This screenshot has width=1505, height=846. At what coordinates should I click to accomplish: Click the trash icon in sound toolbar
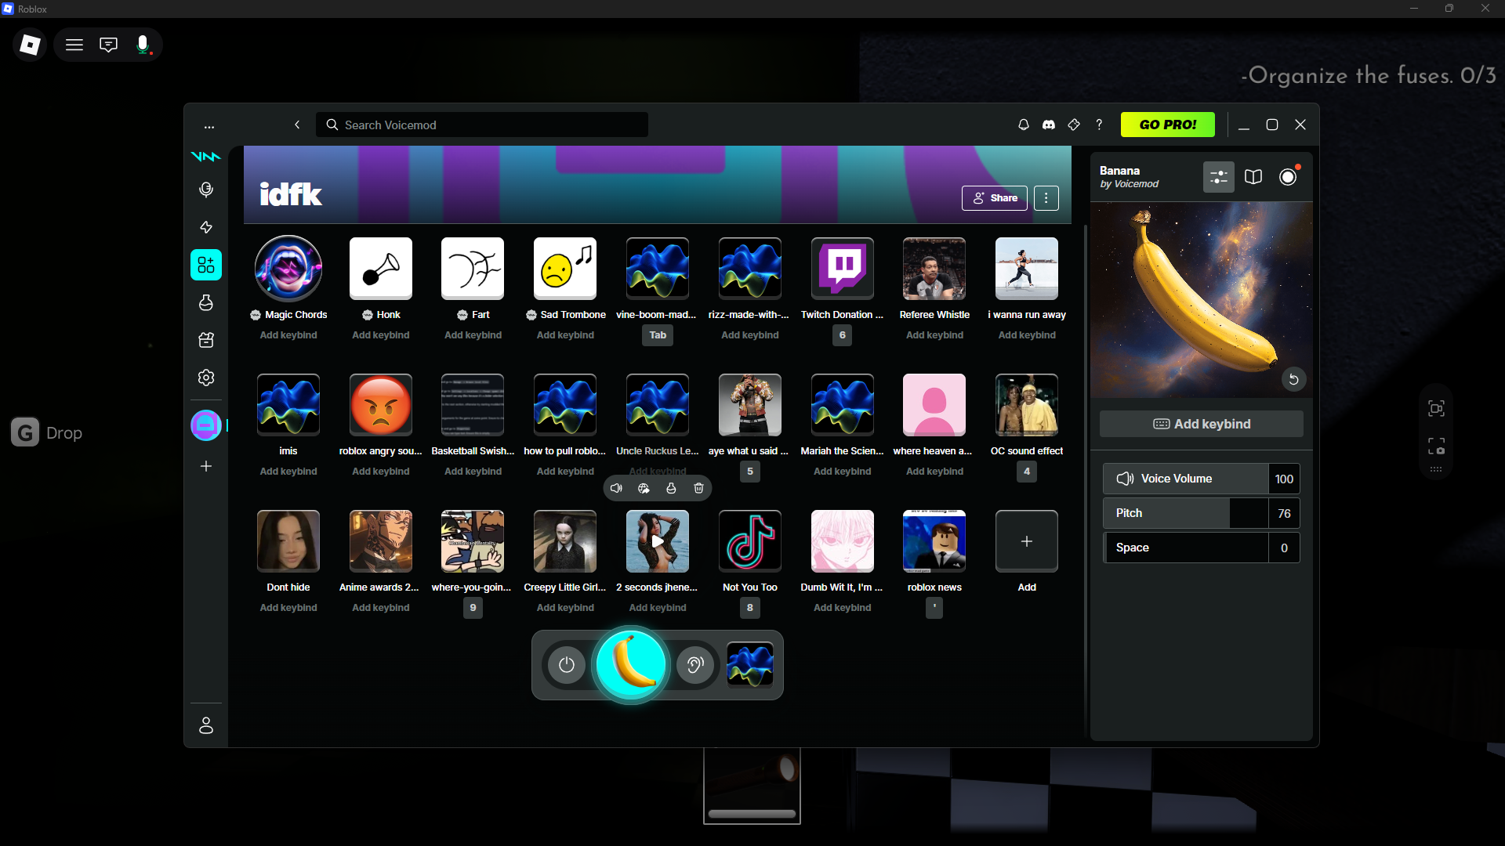(x=698, y=488)
